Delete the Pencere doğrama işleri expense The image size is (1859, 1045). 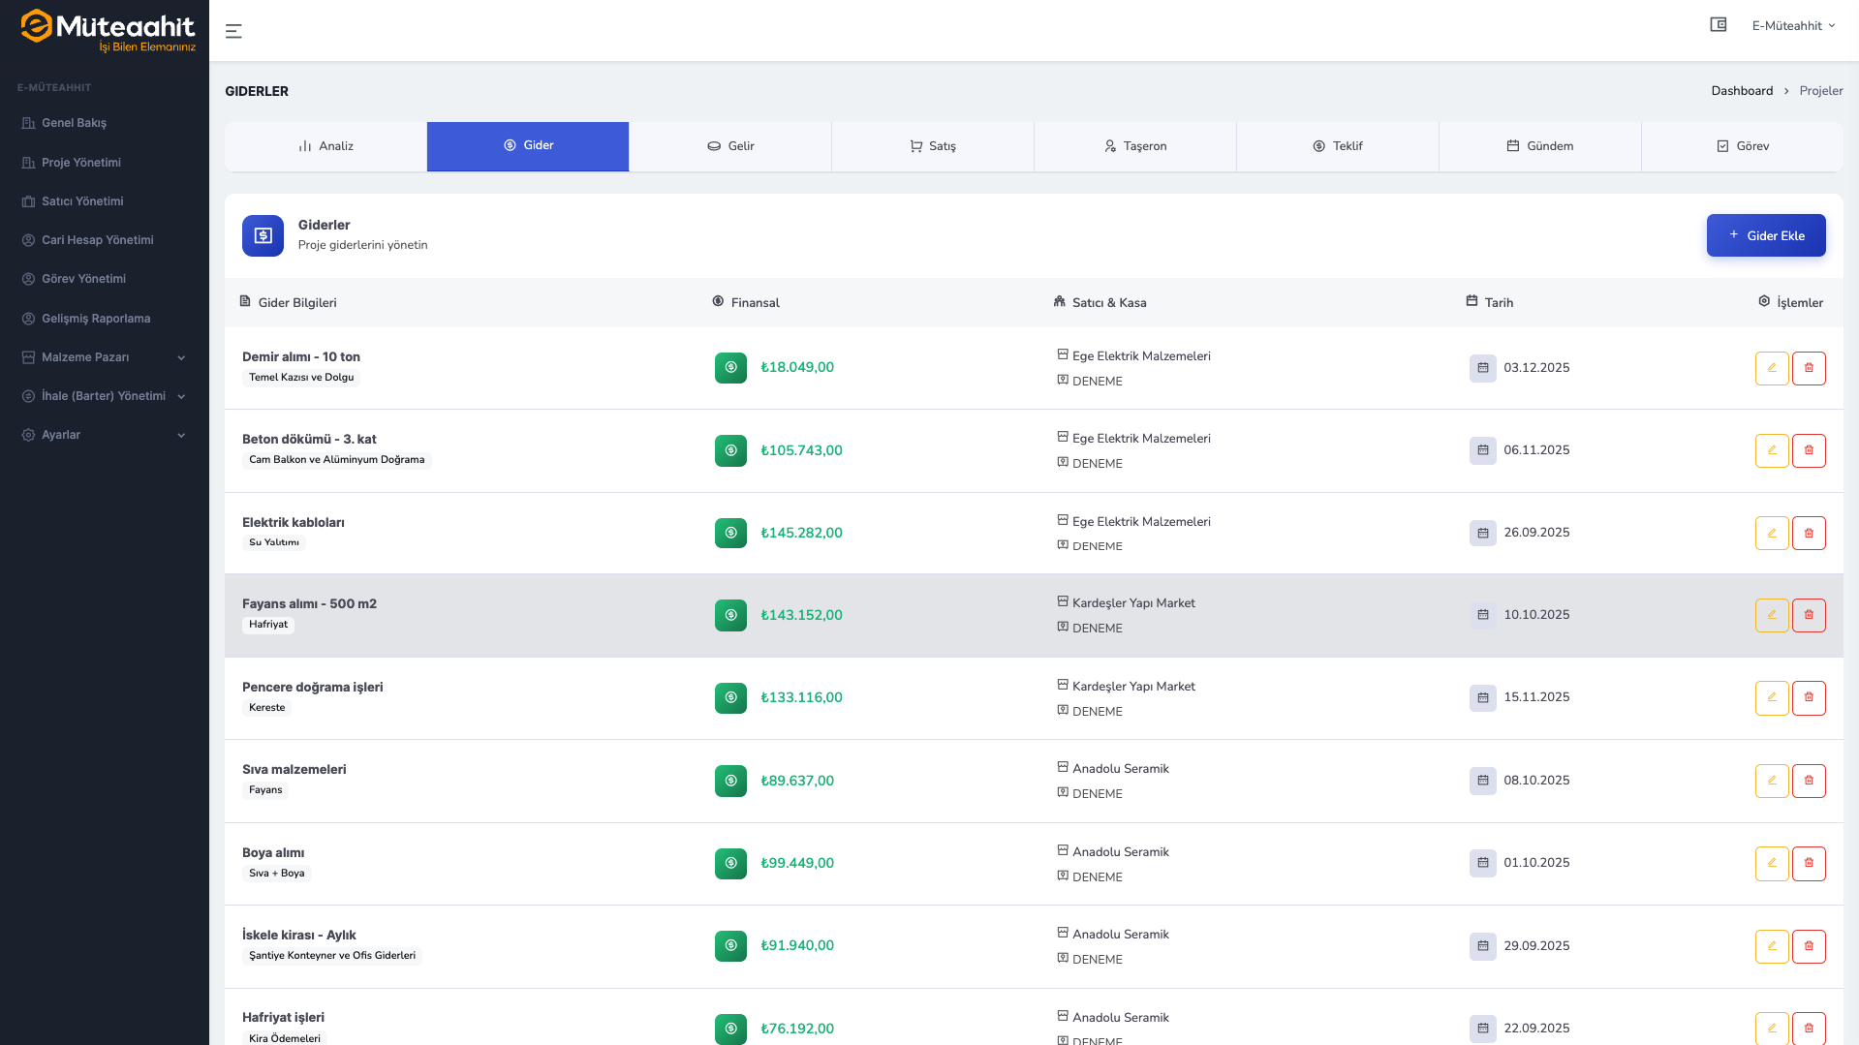pyautogui.click(x=1808, y=697)
